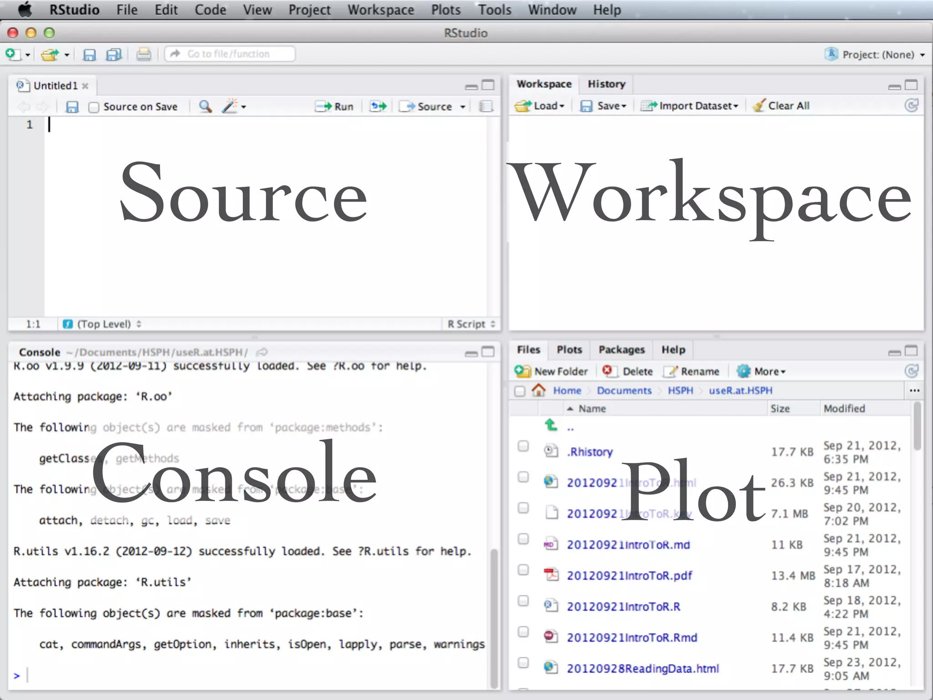The image size is (933, 700).
Task: Click the Clear All broom icon
Action: 759,106
